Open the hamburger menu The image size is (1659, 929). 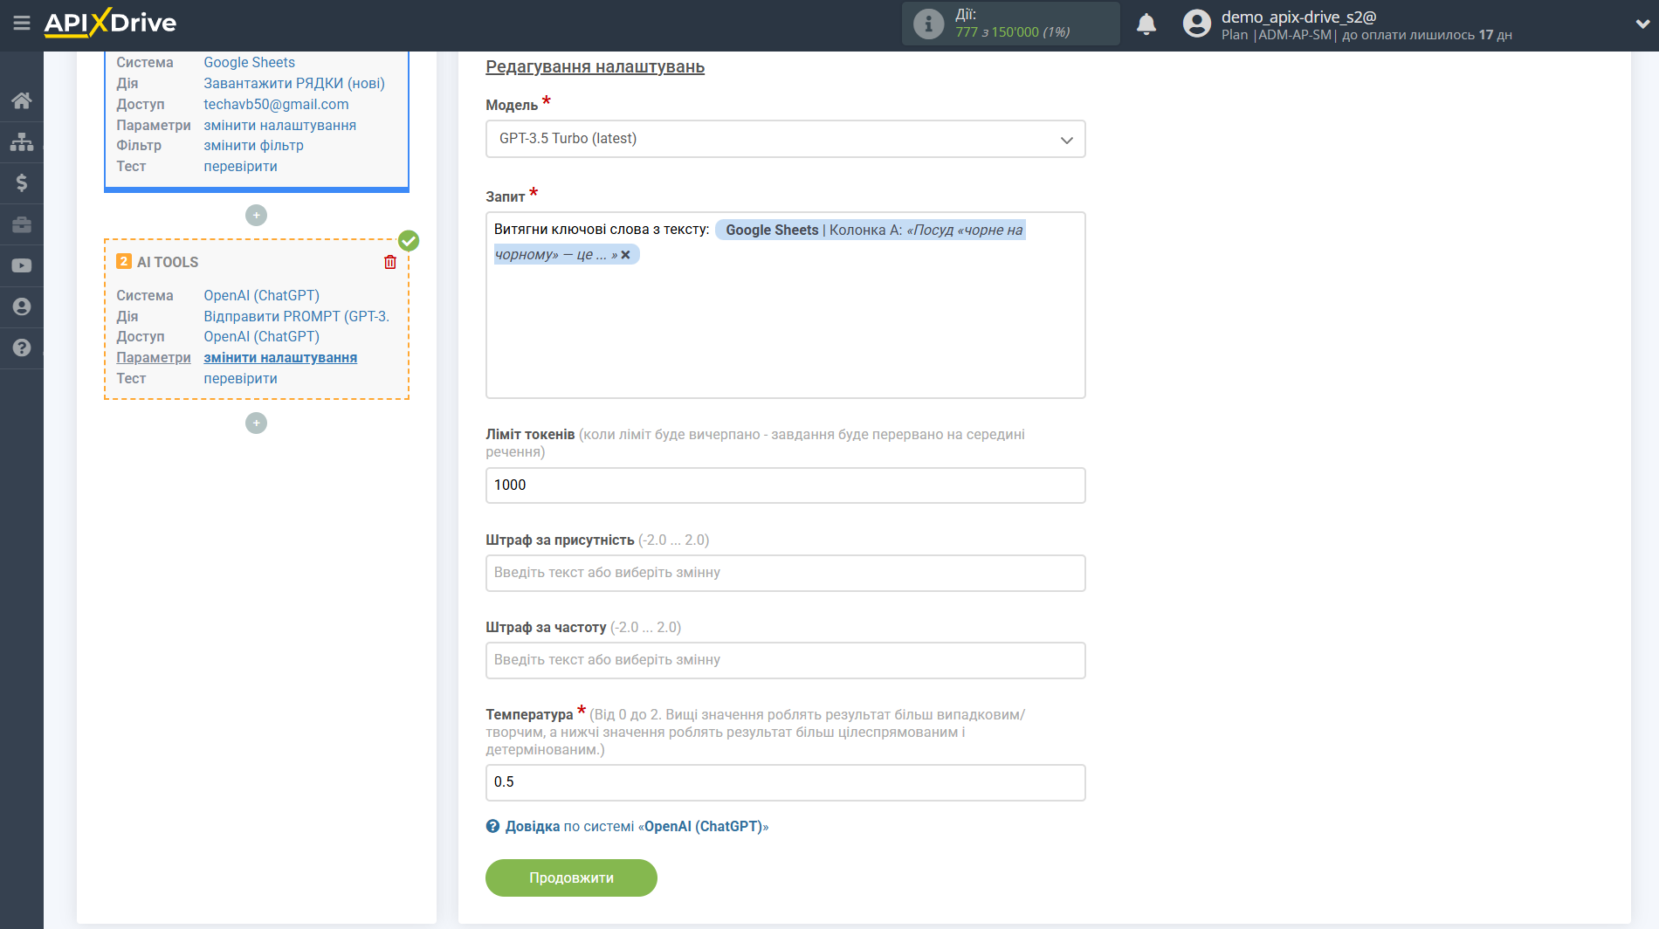pos(22,24)
